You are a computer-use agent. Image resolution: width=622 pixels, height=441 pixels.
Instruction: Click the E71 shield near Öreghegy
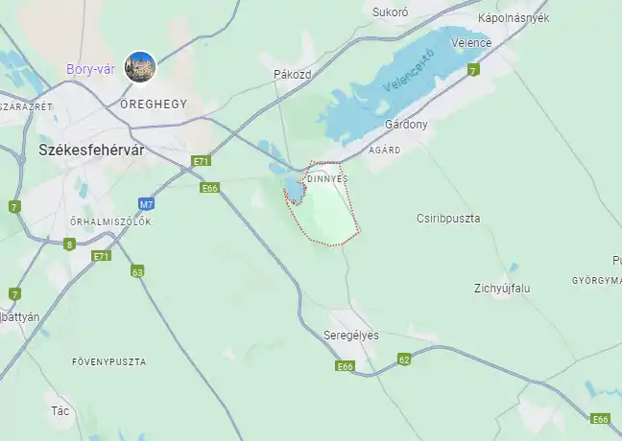click(x=202, y=161)
